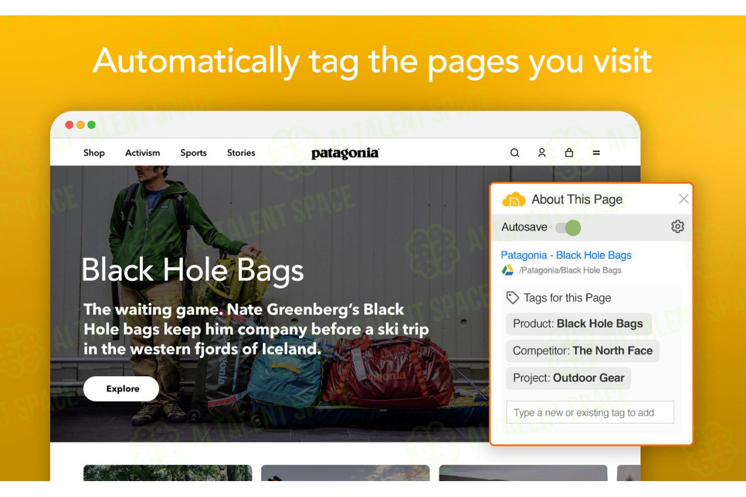Image resolution: width=746 pixels, height=497 pixels.
Task: Select the Competitor: The North Face tag
Action: pos(583,351)
